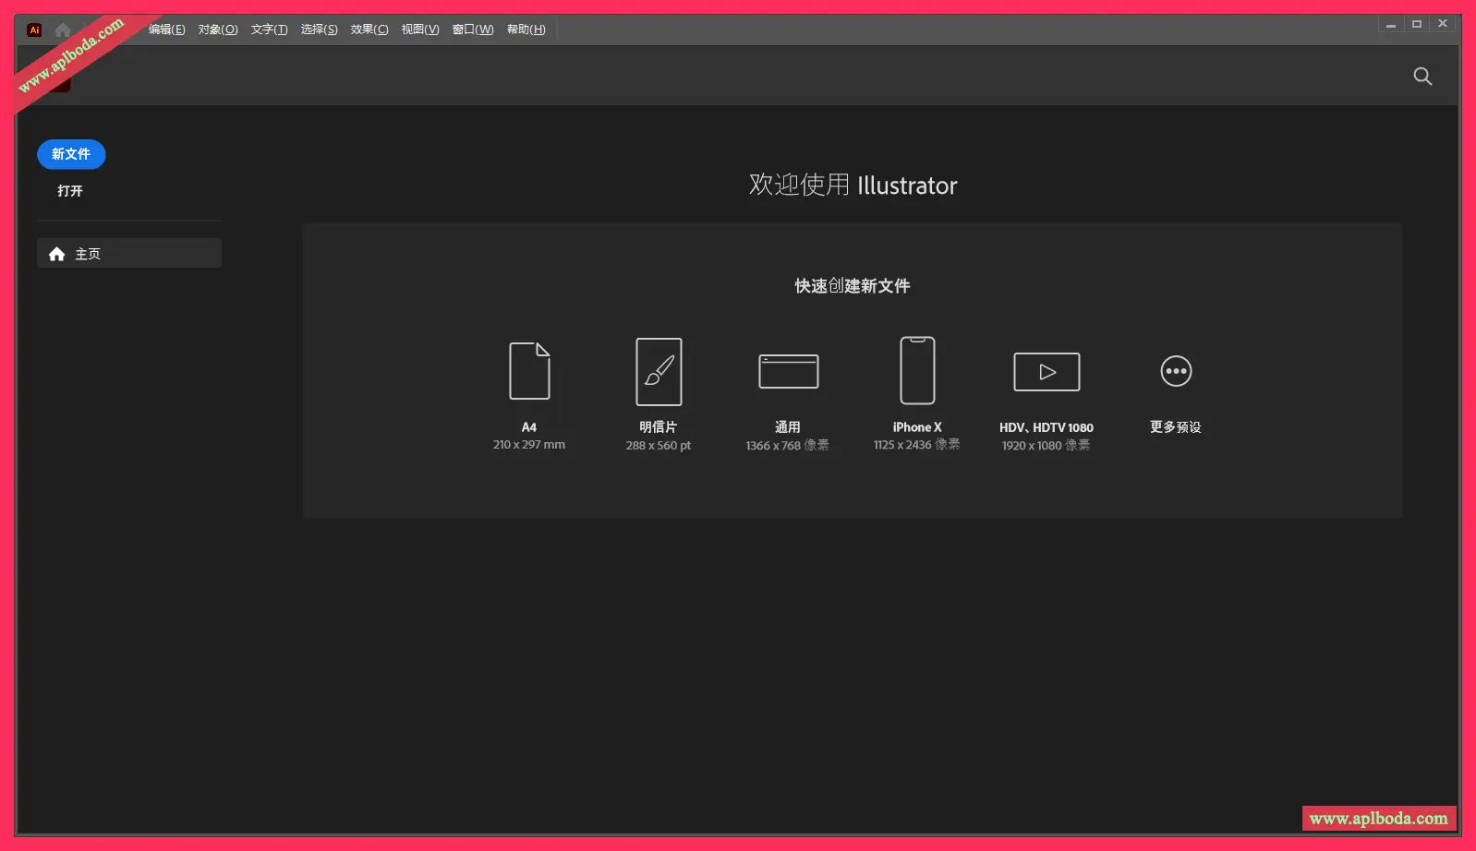
Task: Click the 欢迎使用 Illustrator heading
Action: (853, 186)
